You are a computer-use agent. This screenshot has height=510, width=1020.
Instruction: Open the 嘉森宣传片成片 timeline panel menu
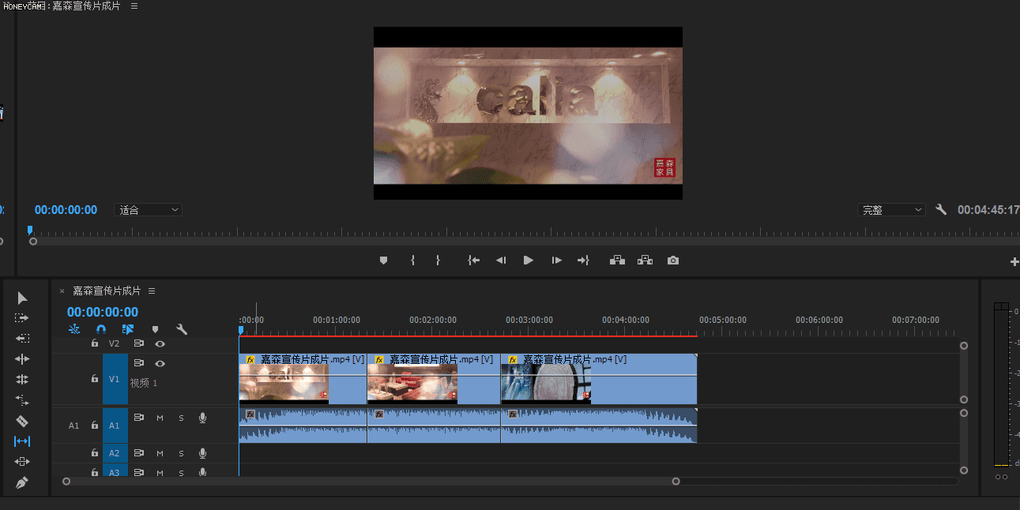coord(152,291)
